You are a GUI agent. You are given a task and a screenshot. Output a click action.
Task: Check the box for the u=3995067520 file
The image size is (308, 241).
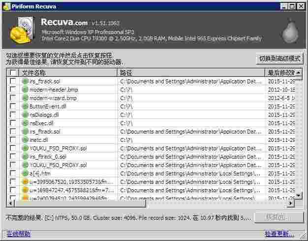13,182
